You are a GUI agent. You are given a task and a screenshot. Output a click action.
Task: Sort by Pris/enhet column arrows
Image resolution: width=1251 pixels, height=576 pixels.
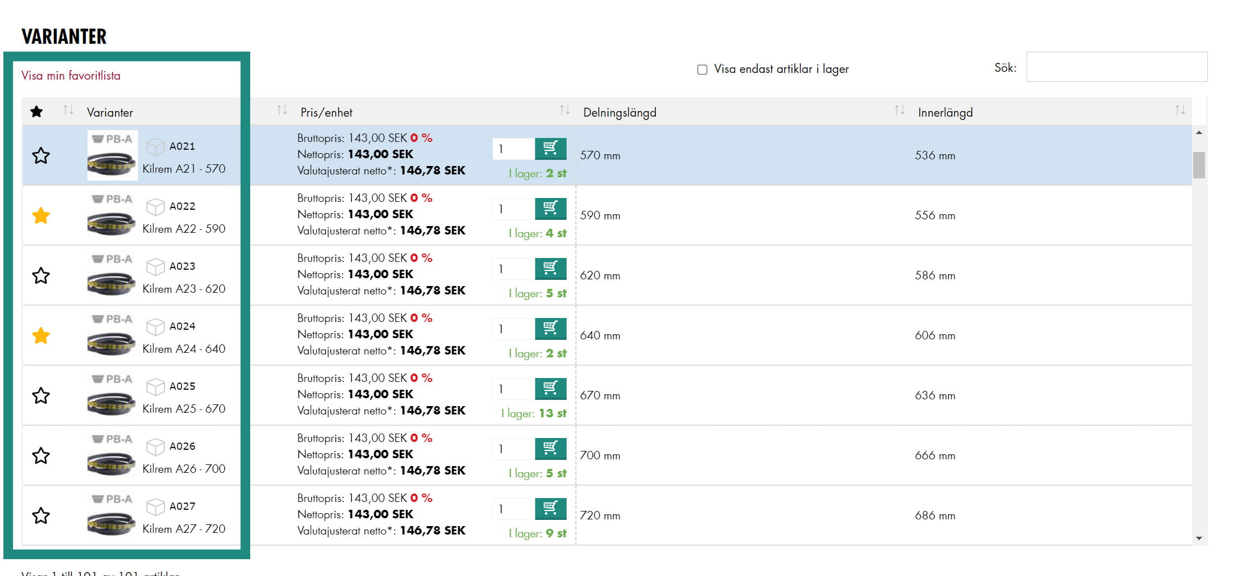564,110
